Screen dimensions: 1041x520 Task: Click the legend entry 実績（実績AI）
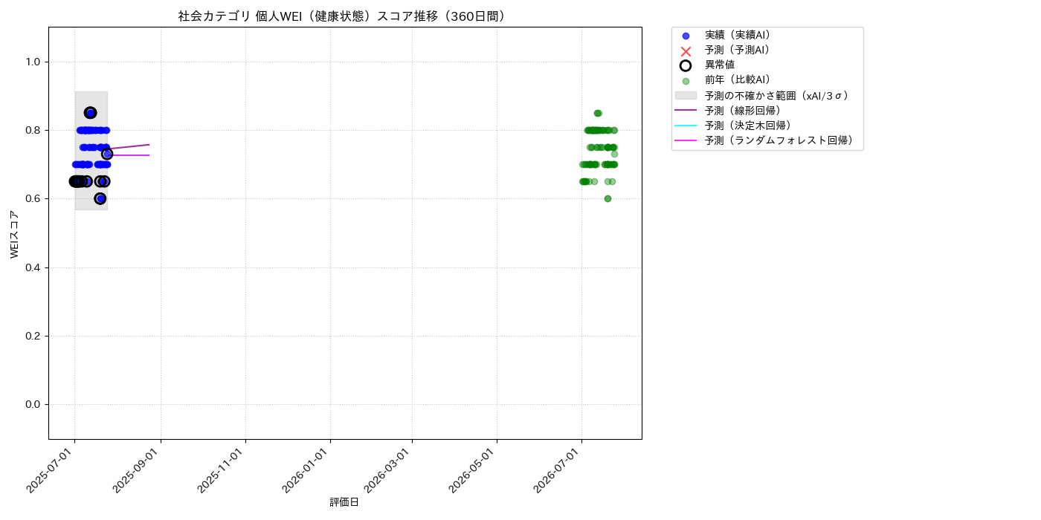point(738,35)
